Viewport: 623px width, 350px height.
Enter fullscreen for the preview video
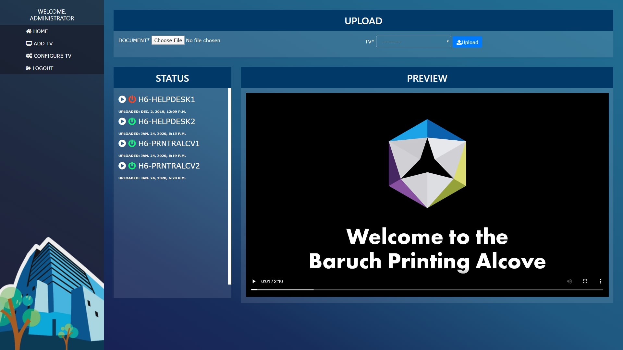[585, 281]
